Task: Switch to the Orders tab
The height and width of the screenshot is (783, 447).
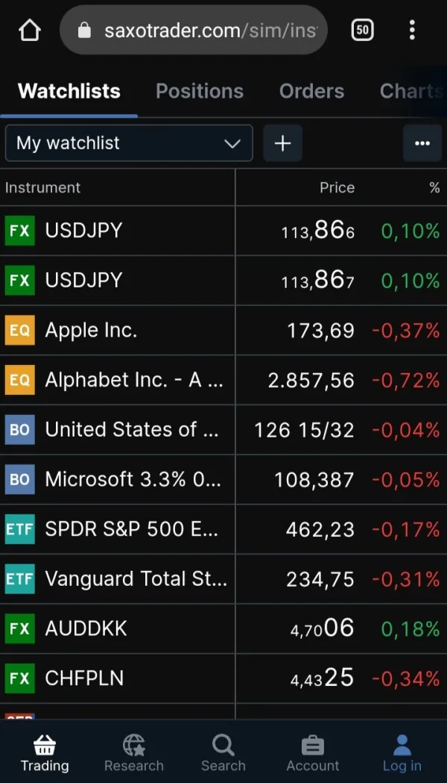Action: [x=311, y=91]
